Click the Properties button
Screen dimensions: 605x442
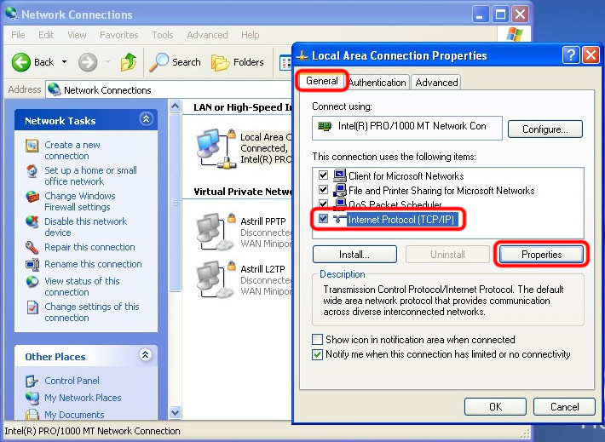pyautogui.click(x=541, y=255)
